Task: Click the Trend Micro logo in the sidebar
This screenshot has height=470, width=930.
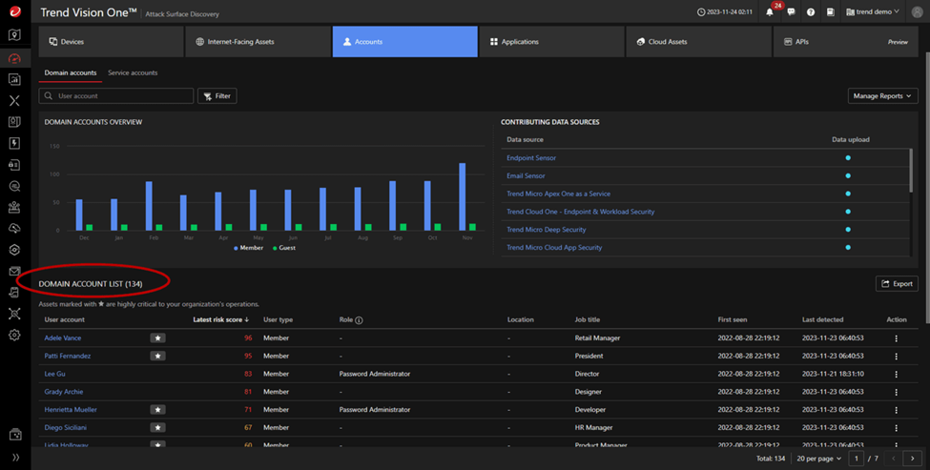Action: (15, 11)
